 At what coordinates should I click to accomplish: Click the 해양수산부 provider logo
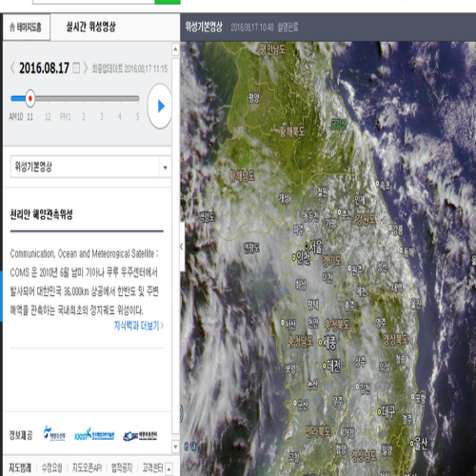click(x=54, y=434)
